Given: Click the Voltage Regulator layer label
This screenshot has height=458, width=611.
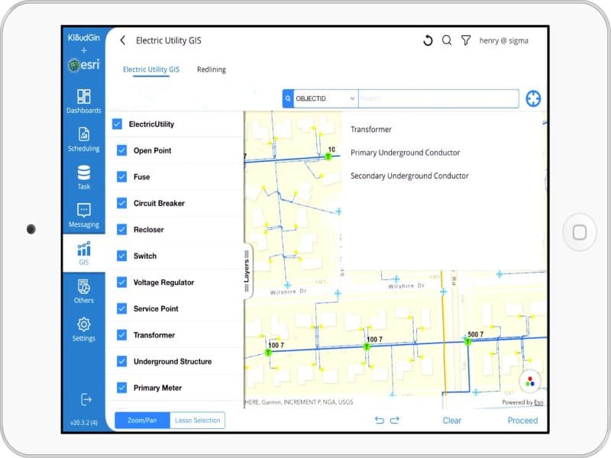Looking at the screenshot, I should (x=163, y=282).
